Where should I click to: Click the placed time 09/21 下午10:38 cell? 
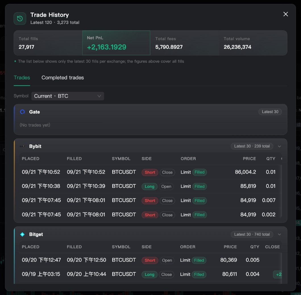[41, 186]
